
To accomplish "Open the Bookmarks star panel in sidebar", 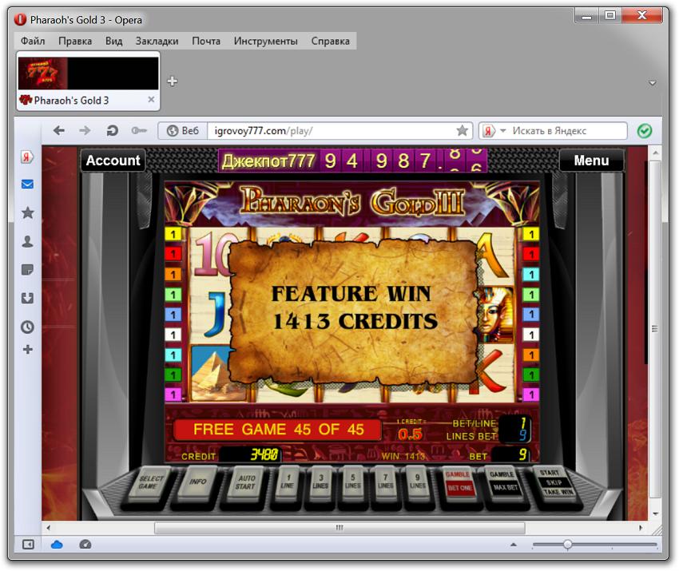I will (27, 212).
